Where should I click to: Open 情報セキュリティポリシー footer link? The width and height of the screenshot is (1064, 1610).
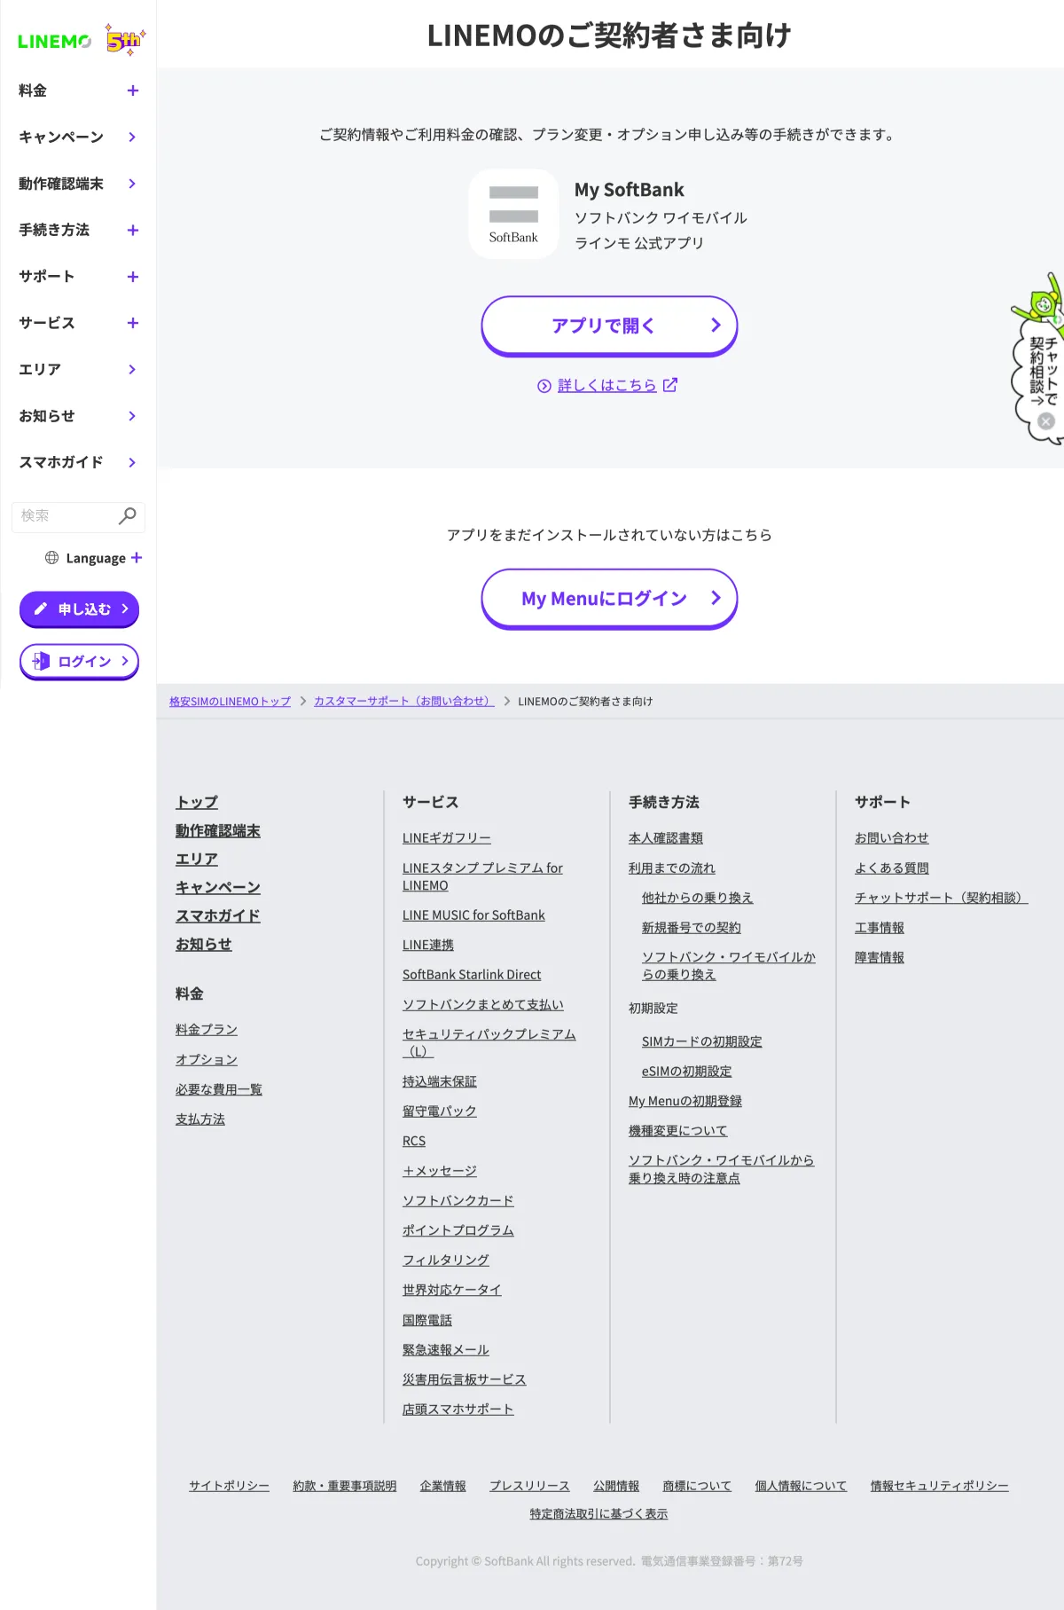pyautogui.click(x=940, y=1486)
